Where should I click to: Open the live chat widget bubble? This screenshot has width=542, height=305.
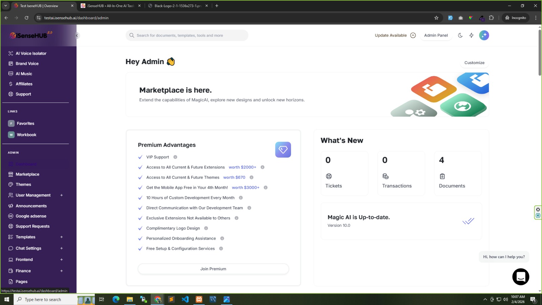(x=521, y=277)
